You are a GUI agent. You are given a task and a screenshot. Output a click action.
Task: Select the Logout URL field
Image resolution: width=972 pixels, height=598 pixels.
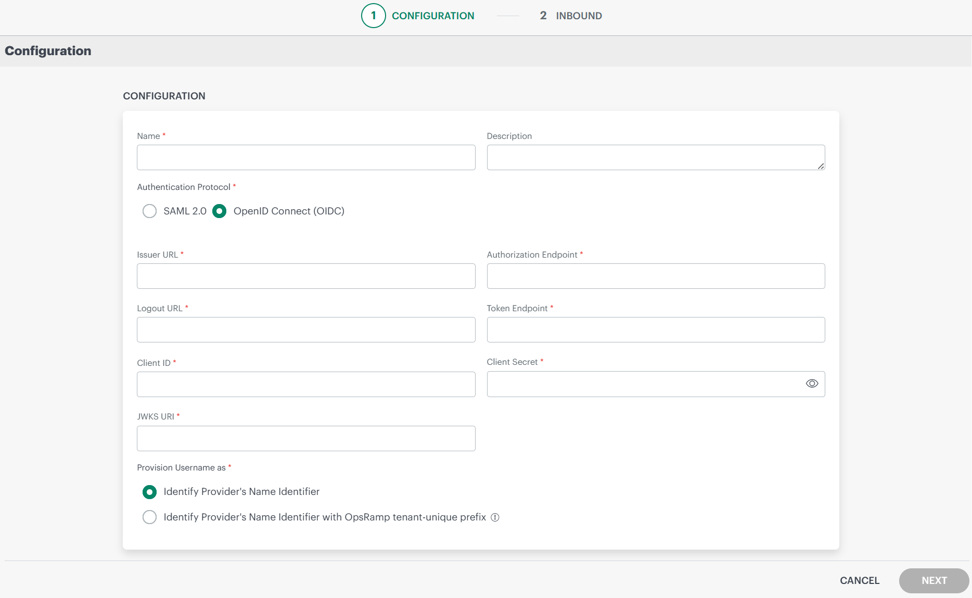305,329
